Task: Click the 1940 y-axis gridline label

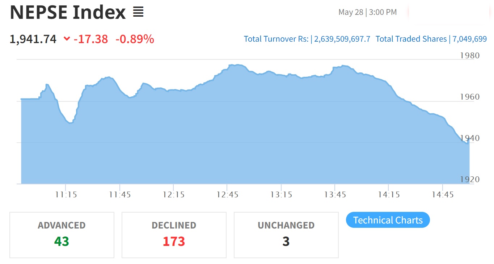Action: (470, 138)
